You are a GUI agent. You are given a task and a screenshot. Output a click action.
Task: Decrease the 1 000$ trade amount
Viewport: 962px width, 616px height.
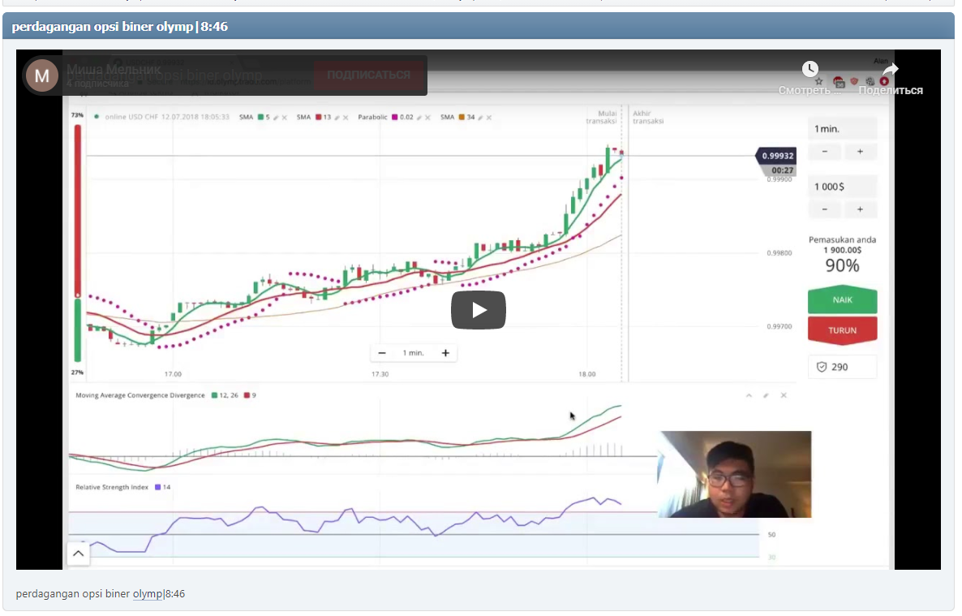pos(825,209)
